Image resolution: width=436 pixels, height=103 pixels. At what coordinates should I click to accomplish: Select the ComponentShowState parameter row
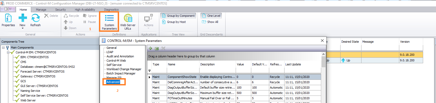(236, 77)
